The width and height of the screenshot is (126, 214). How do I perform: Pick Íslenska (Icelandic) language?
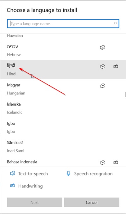63,108
